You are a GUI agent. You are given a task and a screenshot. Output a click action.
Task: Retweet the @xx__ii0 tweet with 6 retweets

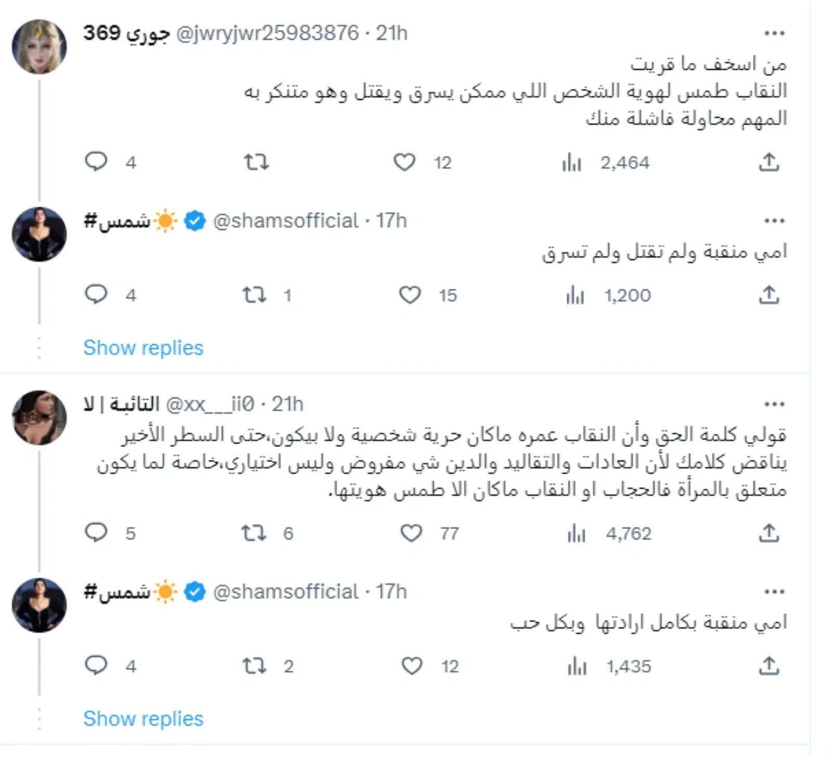[x=254, y=533]
